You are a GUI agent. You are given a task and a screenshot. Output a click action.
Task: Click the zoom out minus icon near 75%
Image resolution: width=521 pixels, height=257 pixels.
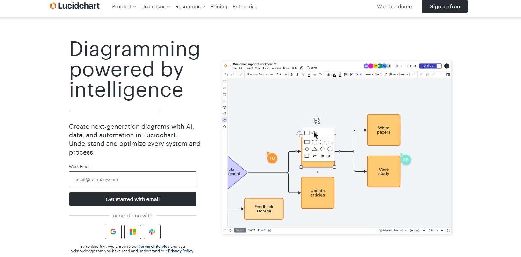coord(424,230)
